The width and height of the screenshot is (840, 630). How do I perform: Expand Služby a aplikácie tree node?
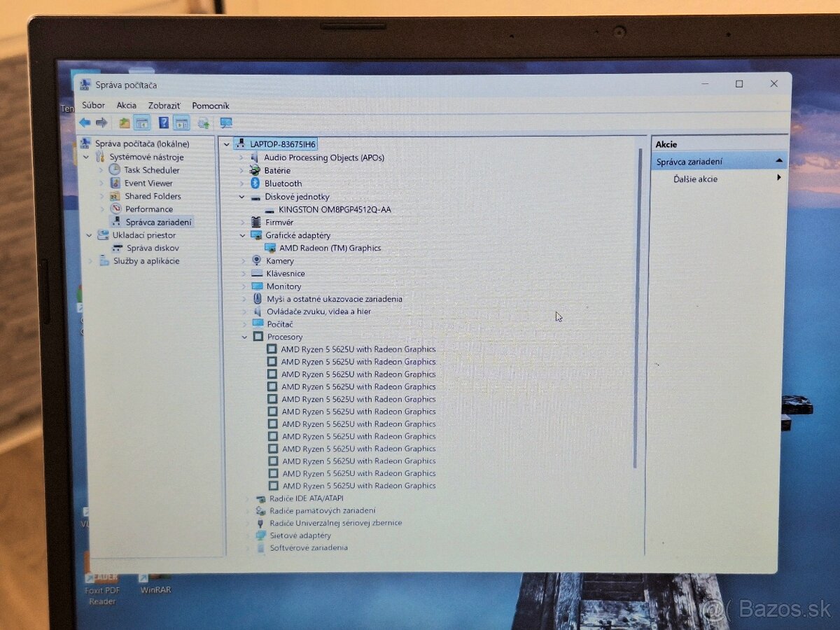(90, 260)
